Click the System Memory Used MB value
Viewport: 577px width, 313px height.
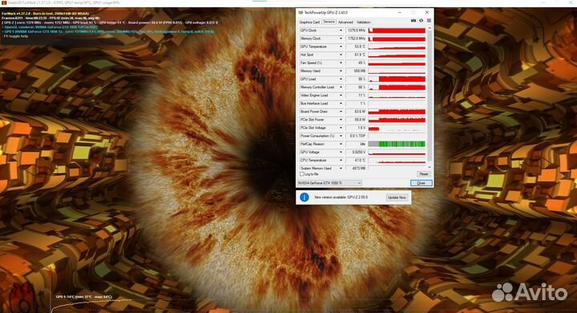click(x=356, y=168)
